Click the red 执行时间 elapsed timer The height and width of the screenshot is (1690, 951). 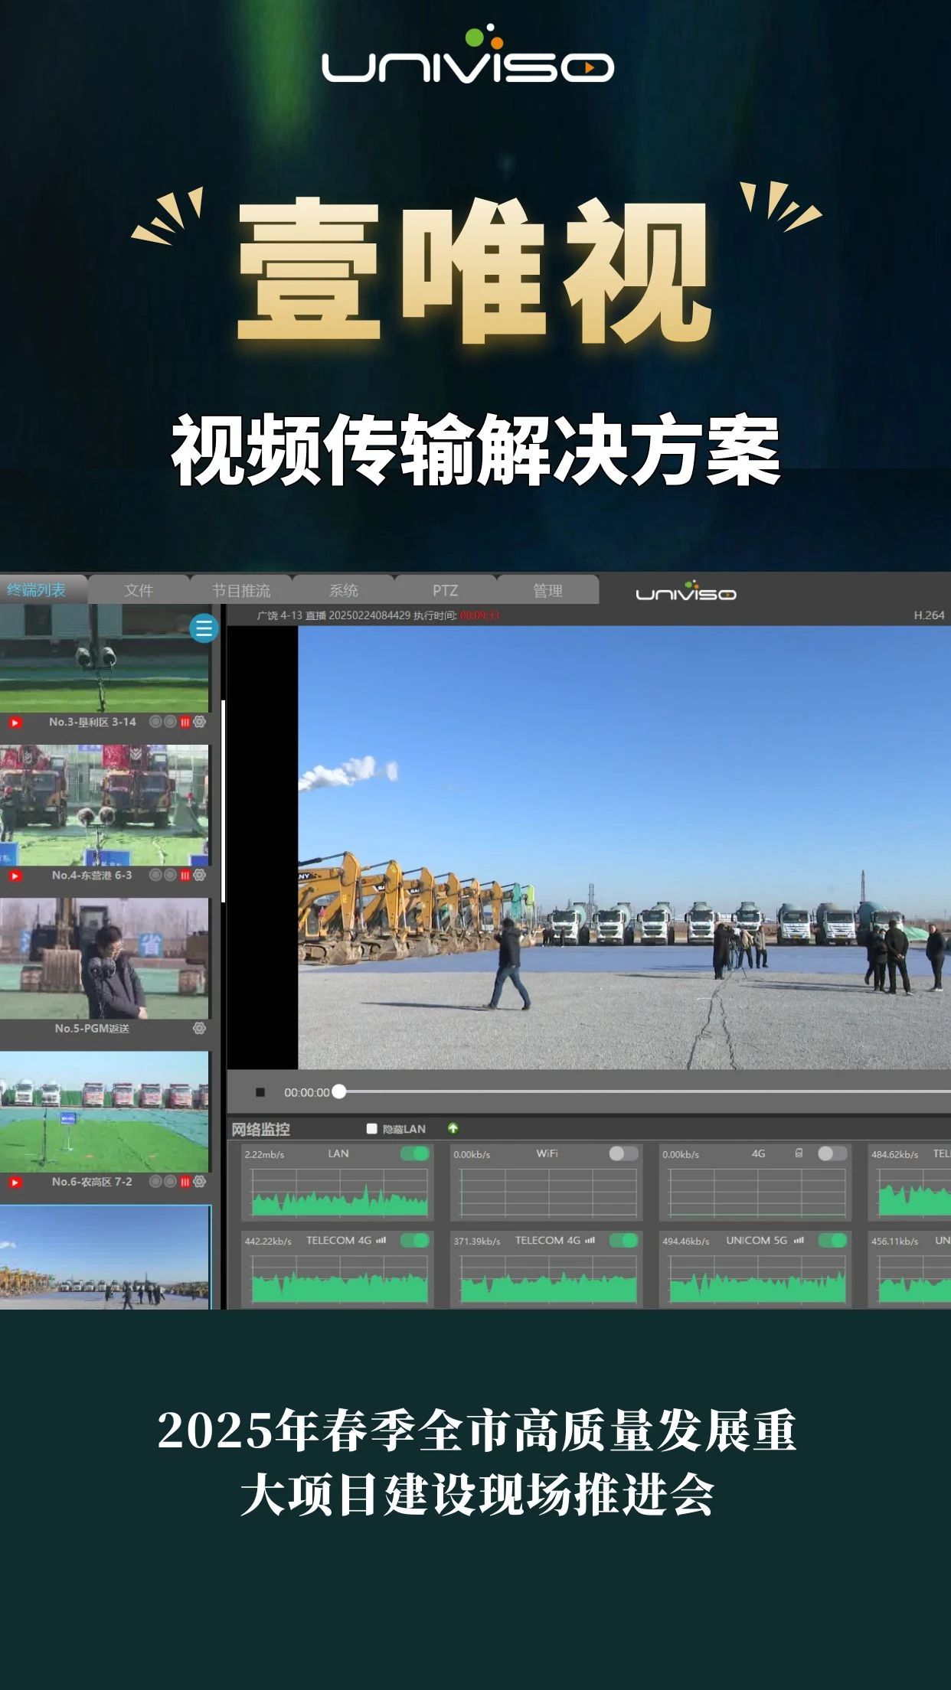[x=479, y=615]
